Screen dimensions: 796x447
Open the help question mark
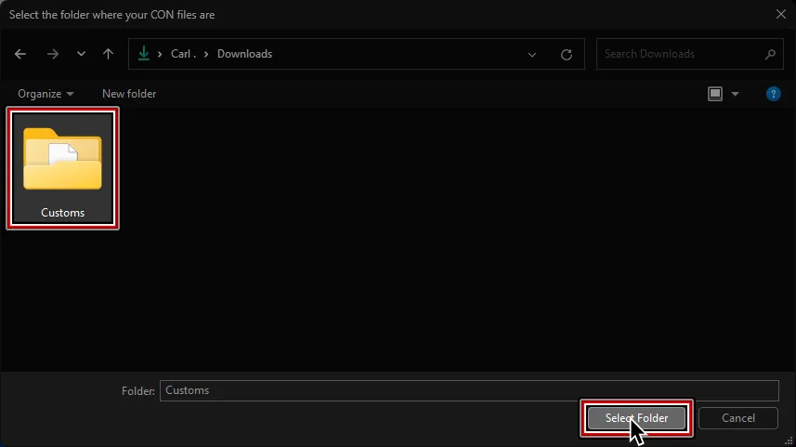pos(773,94)
